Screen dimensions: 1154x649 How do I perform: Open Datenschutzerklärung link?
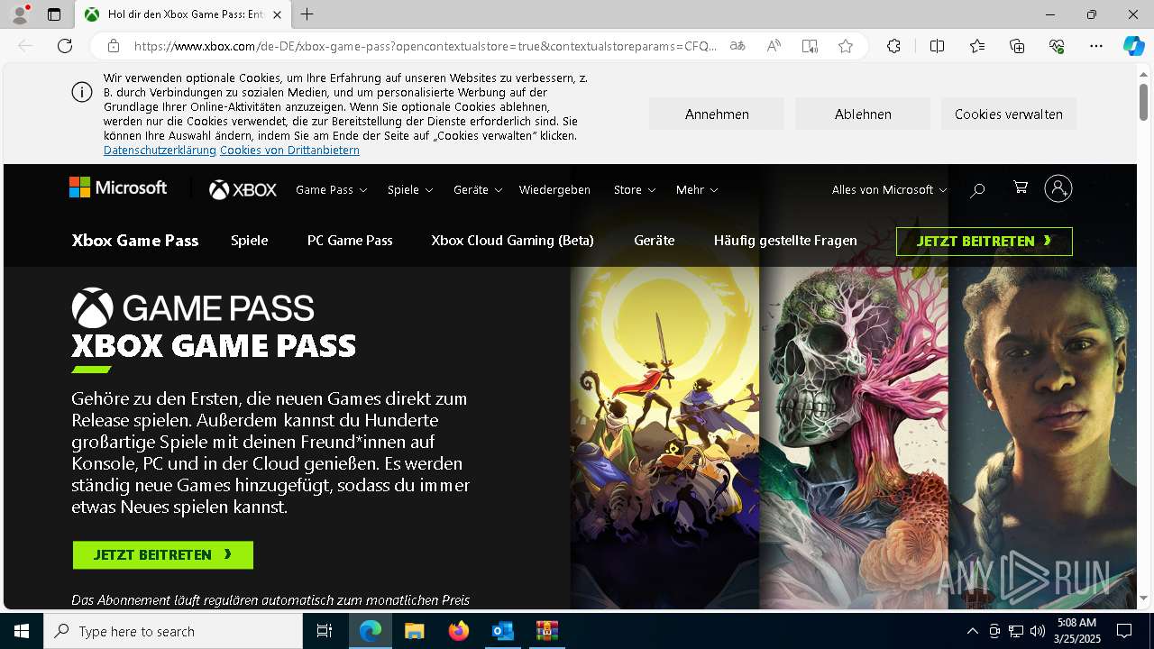tap(160, 151)
